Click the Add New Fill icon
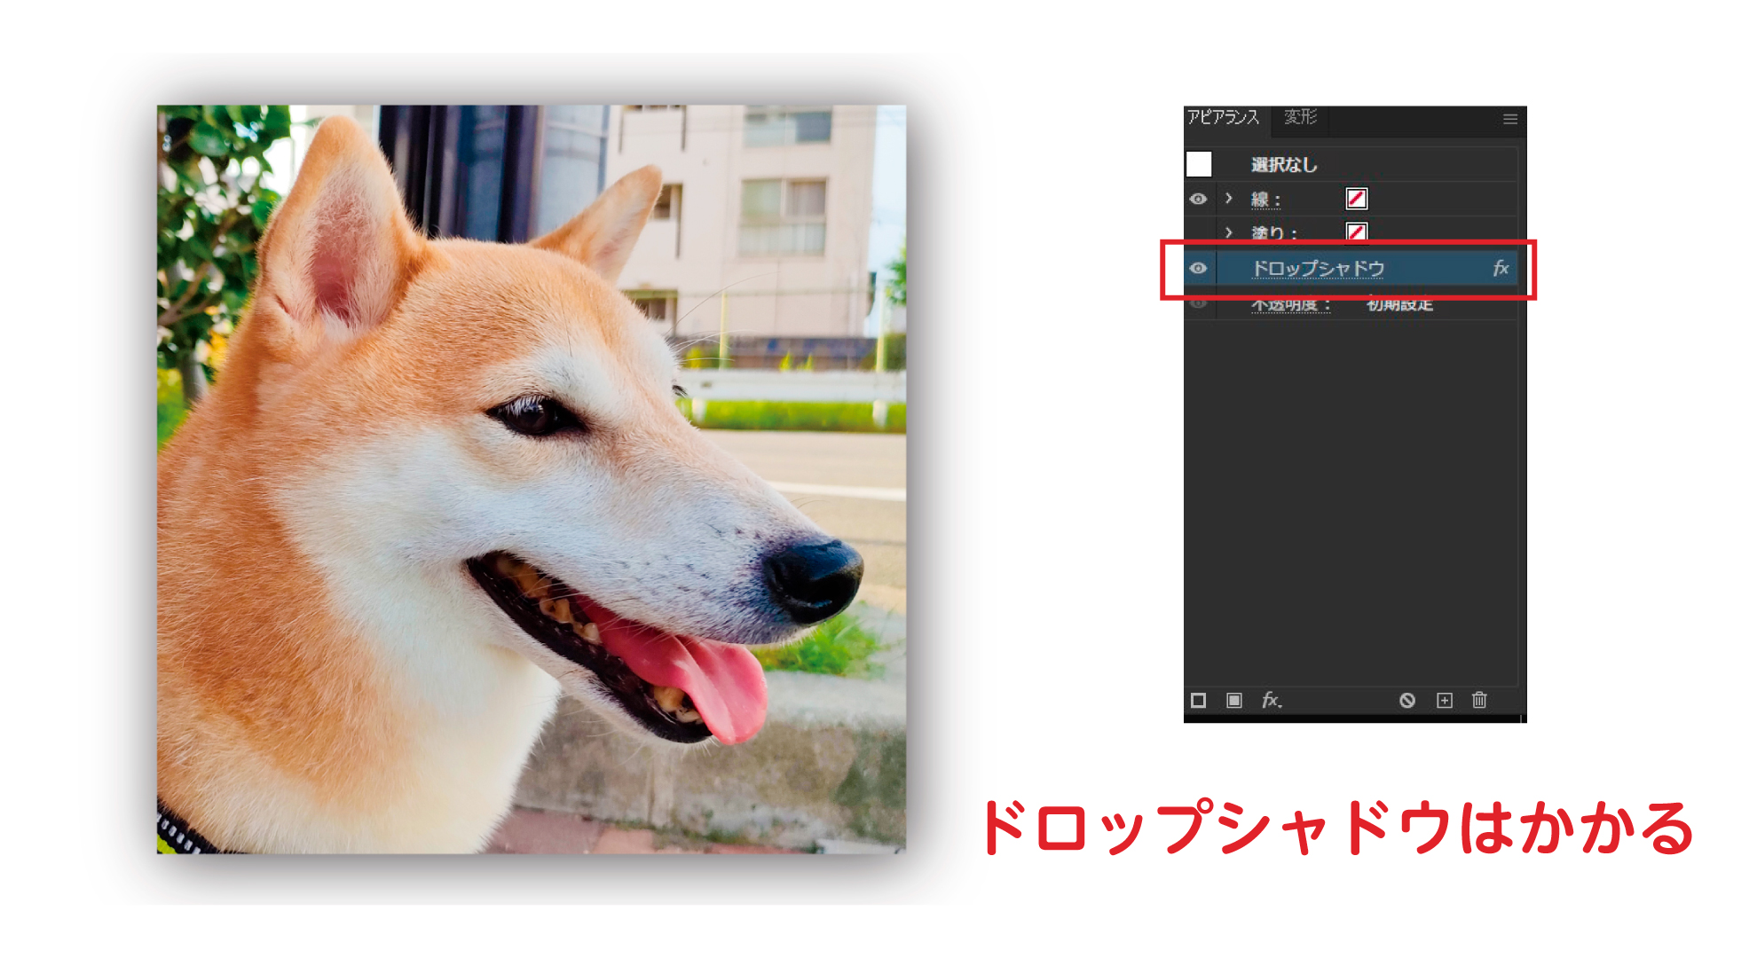 [x=1233, y=701]
